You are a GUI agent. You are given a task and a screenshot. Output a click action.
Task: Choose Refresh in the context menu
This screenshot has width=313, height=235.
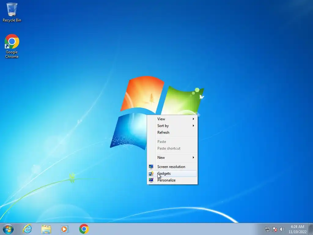[172, 132]
